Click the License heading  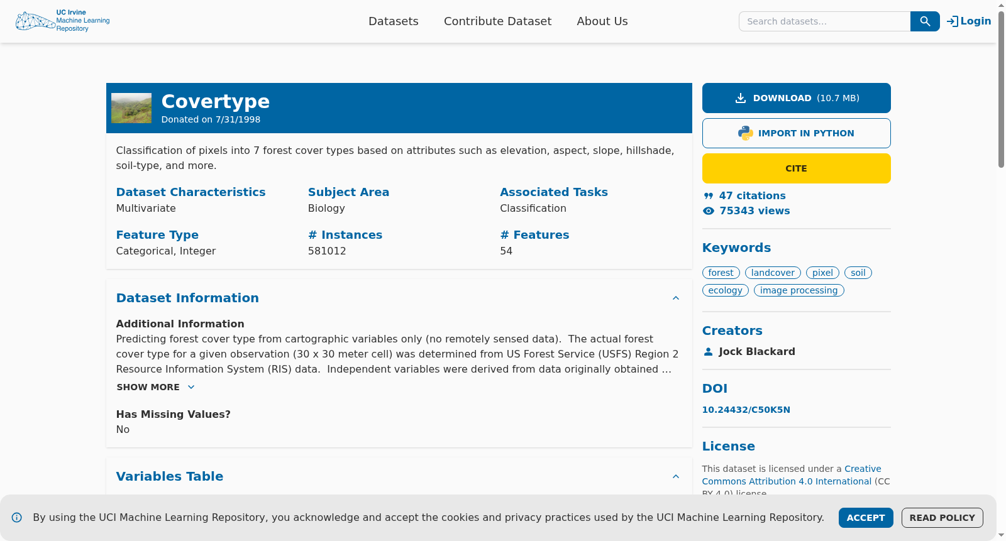(729, 446)
